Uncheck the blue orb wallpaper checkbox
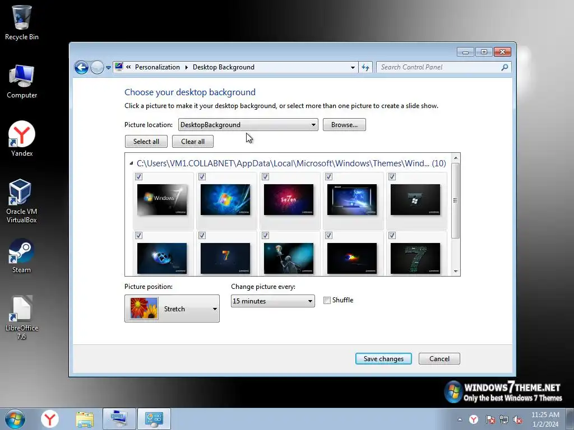Image resolution: width=574 pixels, height=430 pixels. coord(139,236)
